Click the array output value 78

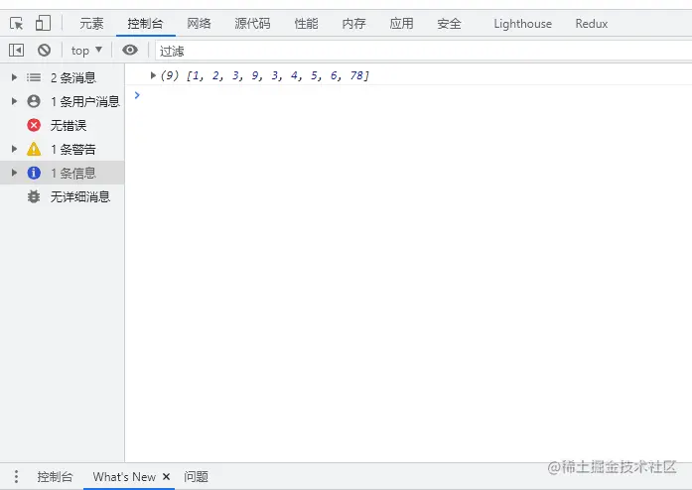coord(356,75)
